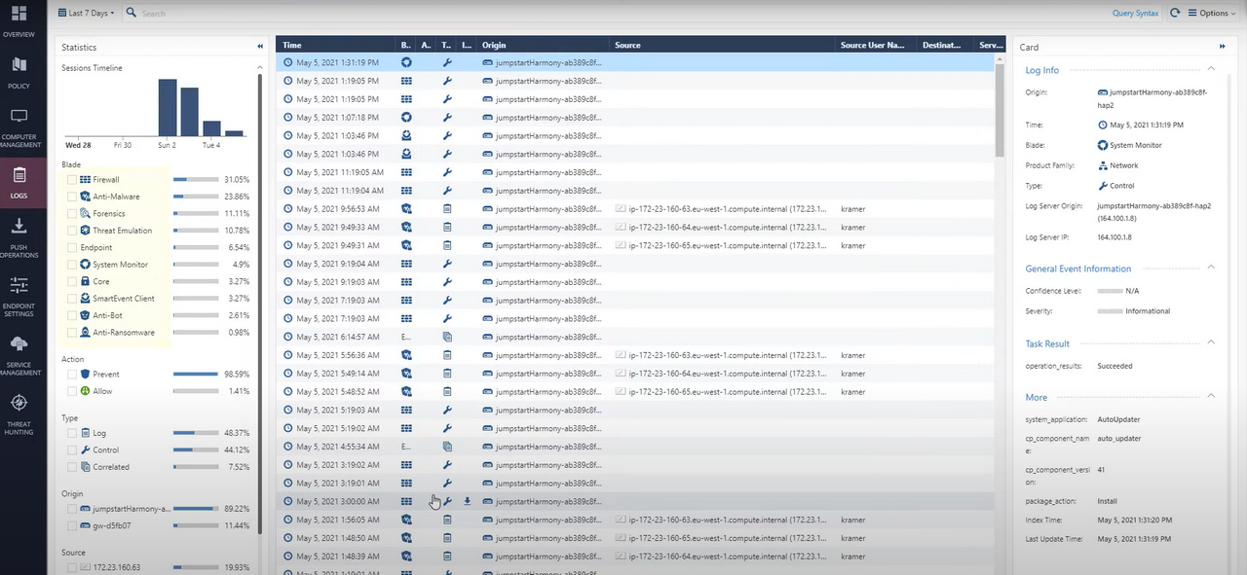Open the Query Syntax help link

tap(1135, 13)
